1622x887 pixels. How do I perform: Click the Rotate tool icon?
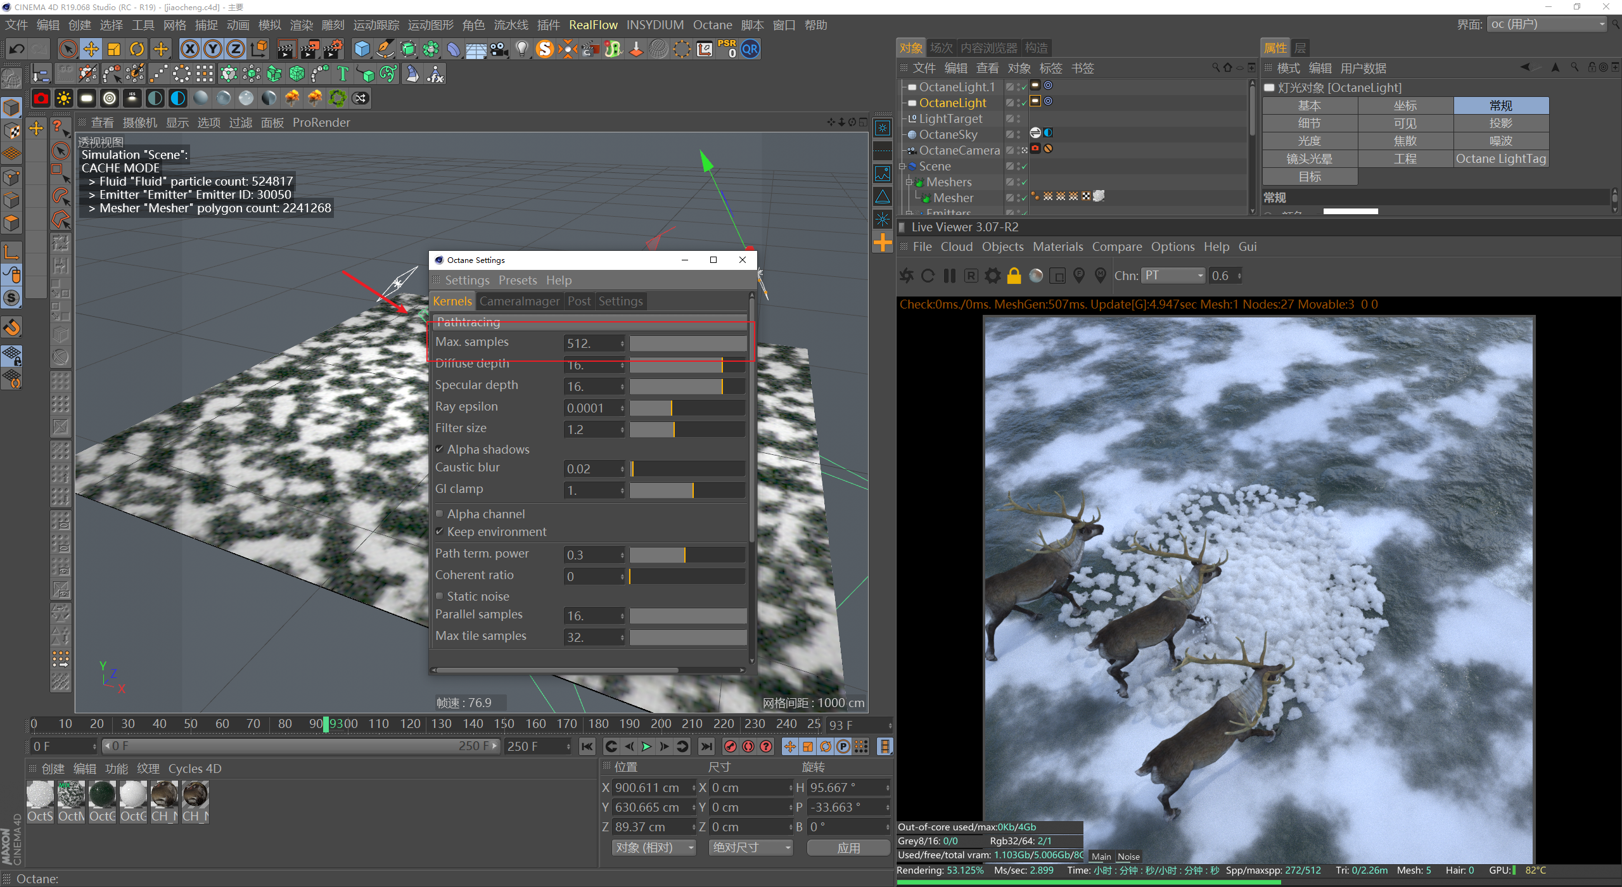[137, 49]
